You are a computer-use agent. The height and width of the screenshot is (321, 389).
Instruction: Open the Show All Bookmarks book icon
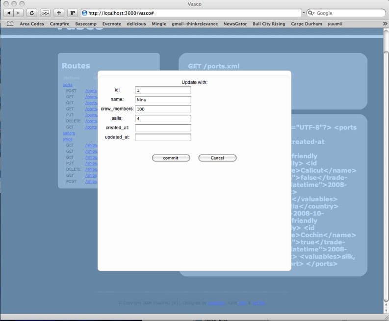10,24
